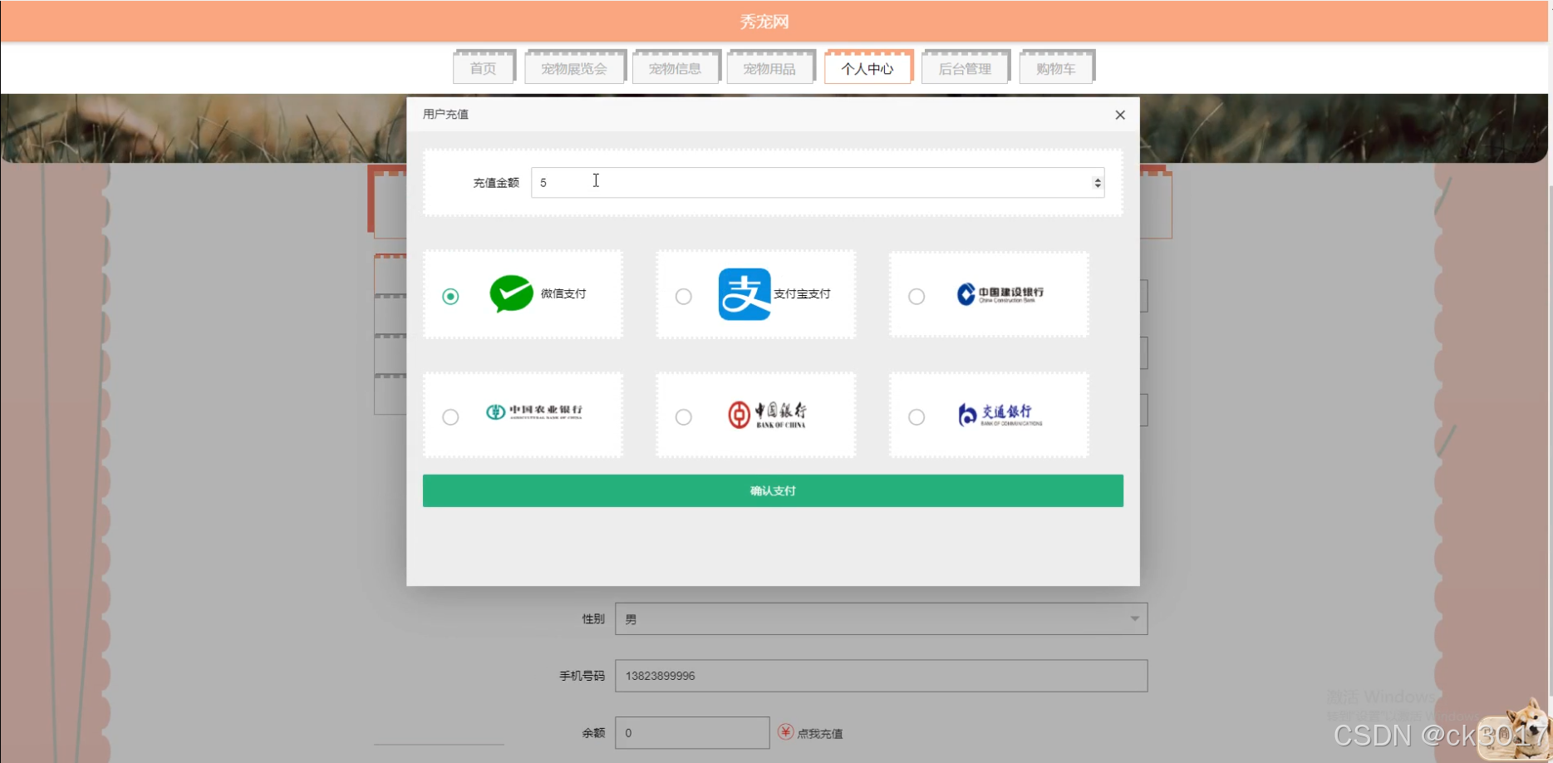The width and height of the screenshot is (1553, 763).
Task: Click the Agricultural Bank of China logo
Action: (x=534, y=411)
